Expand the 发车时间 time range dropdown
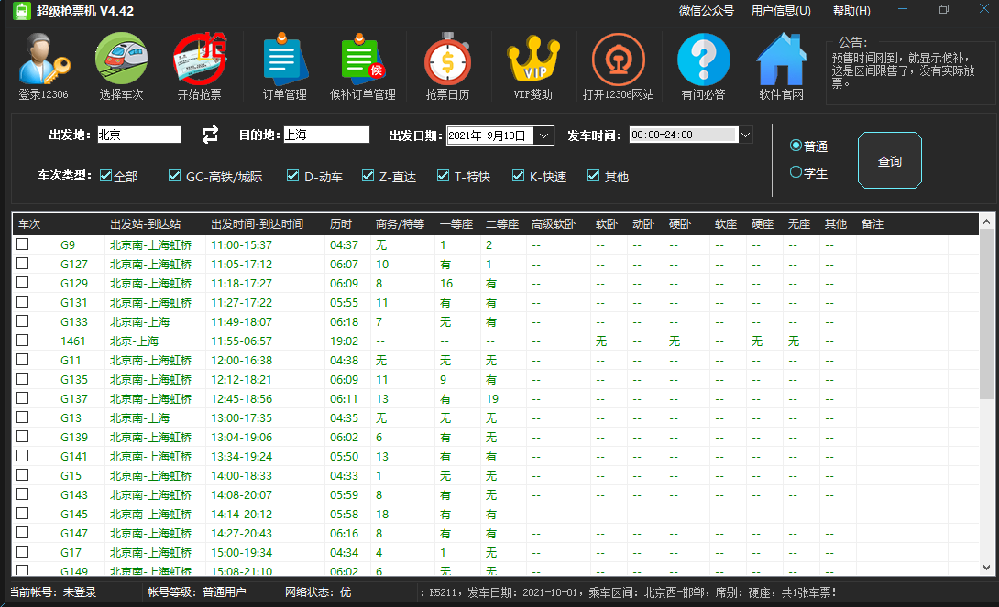Image resolution: width=999 pixels, height=607 pixels. tap(746, 135)
